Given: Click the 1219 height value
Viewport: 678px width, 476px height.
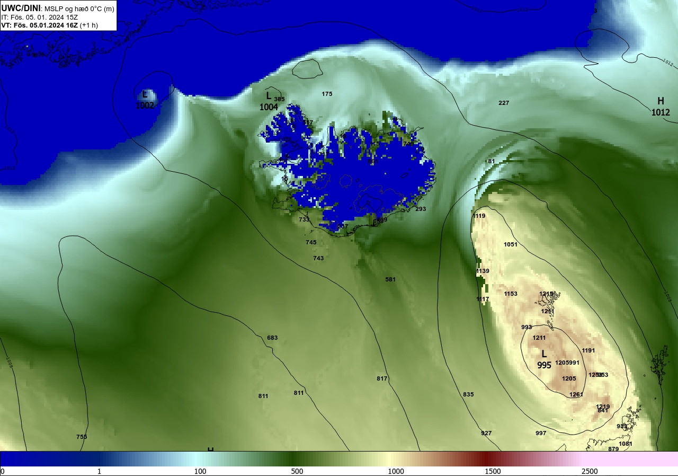Looking at the screenshot, I should 603,407.
